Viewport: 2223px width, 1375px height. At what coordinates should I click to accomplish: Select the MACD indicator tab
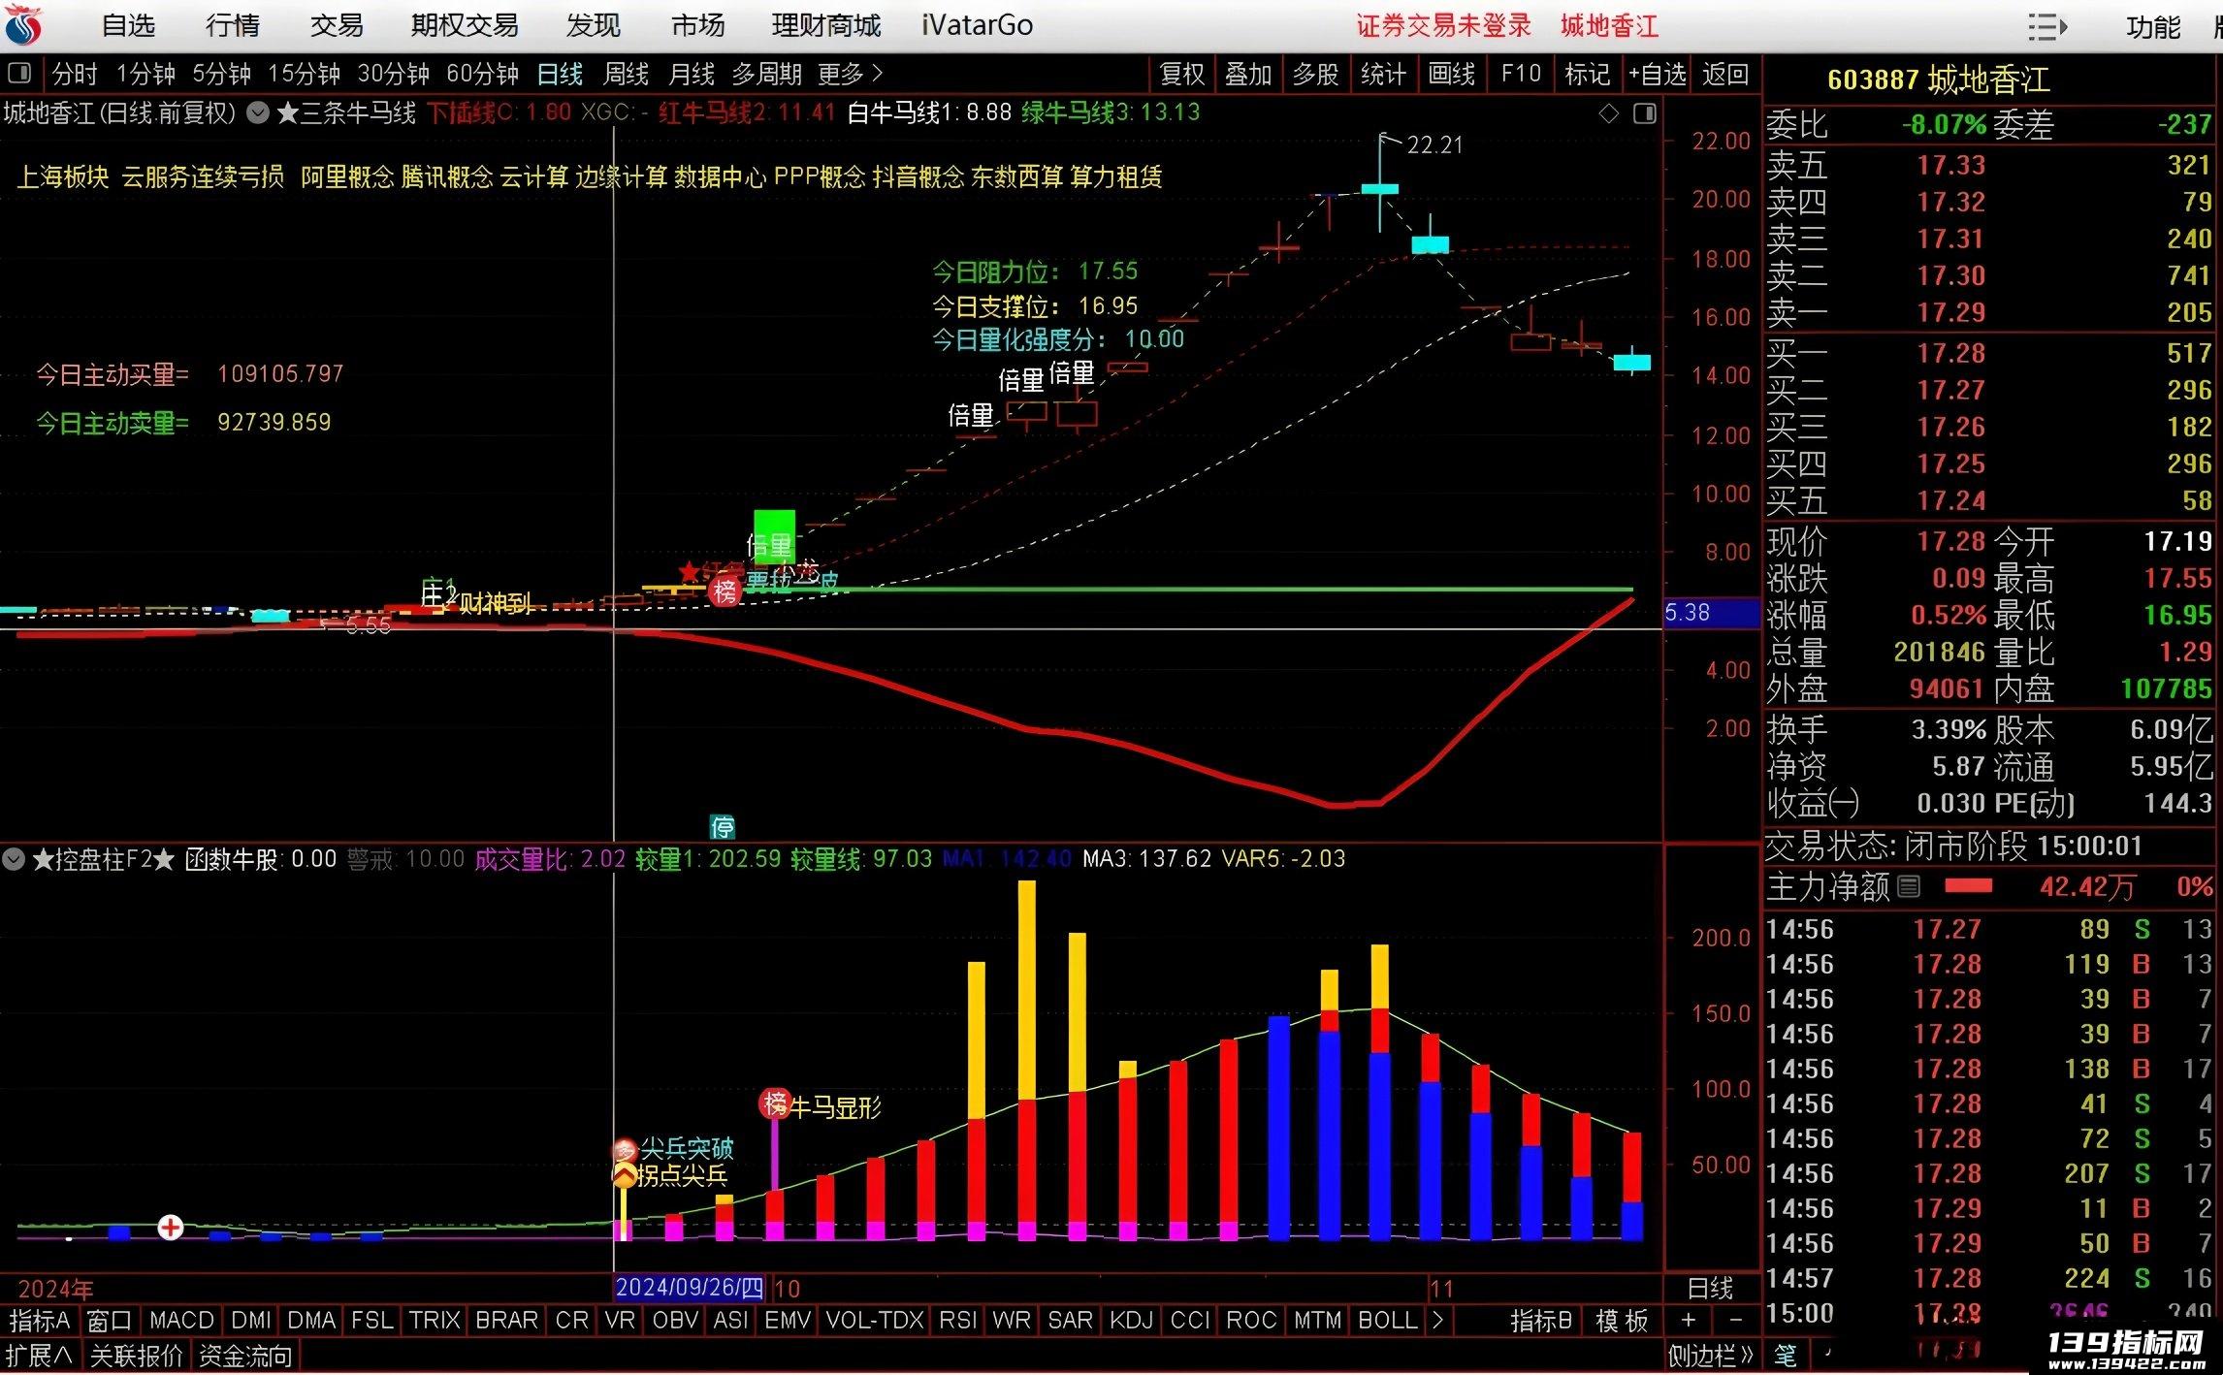181,1320
